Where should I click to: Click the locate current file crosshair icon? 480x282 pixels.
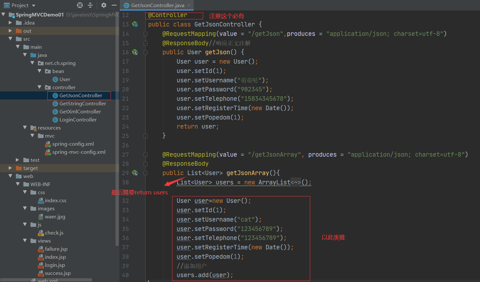point(80,5)
